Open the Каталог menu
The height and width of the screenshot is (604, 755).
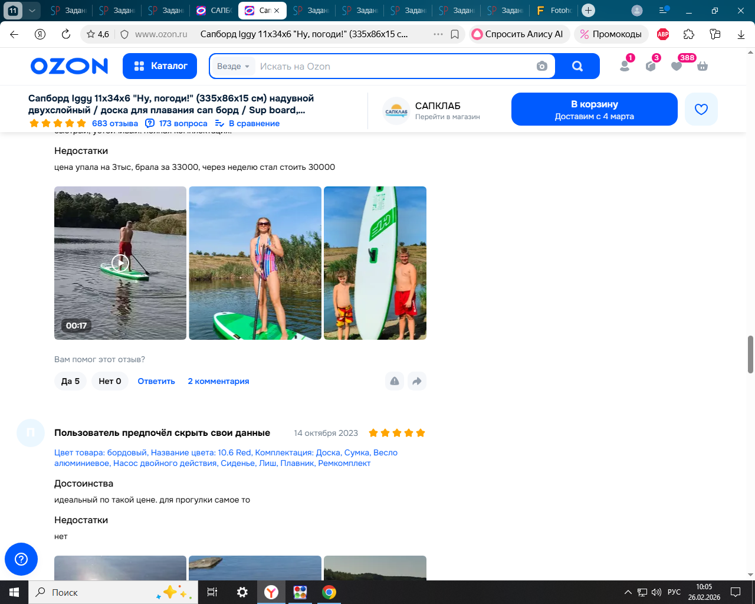coord(161,66)
